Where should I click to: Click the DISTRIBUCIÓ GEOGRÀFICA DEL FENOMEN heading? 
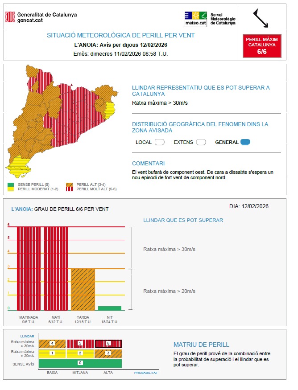click(200, 127)
